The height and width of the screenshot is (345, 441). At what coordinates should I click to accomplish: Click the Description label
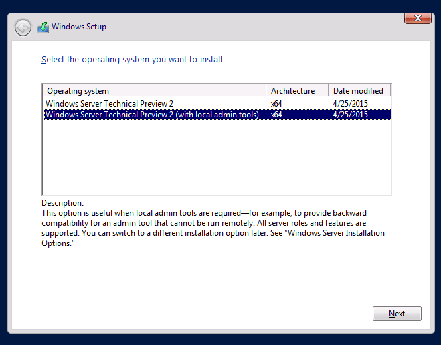(62, 203)
